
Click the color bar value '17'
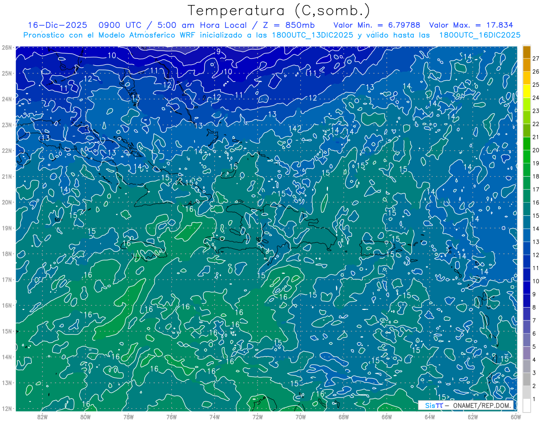(x=536, y=189)
